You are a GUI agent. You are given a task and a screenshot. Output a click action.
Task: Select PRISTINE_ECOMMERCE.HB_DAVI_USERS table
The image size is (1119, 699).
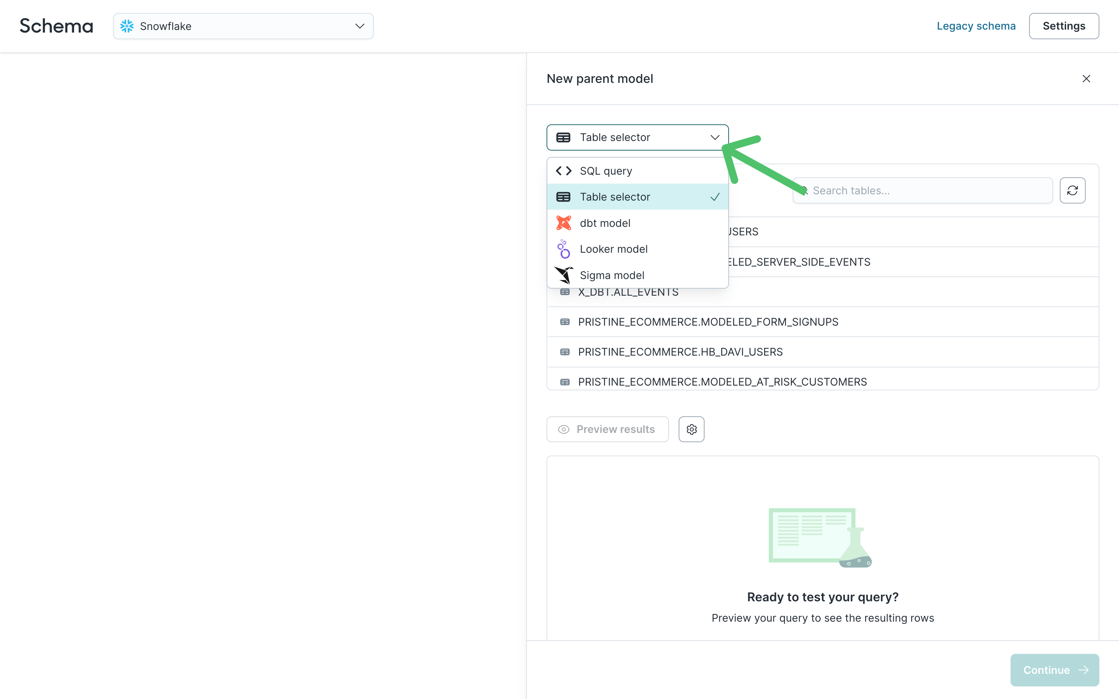680,351
